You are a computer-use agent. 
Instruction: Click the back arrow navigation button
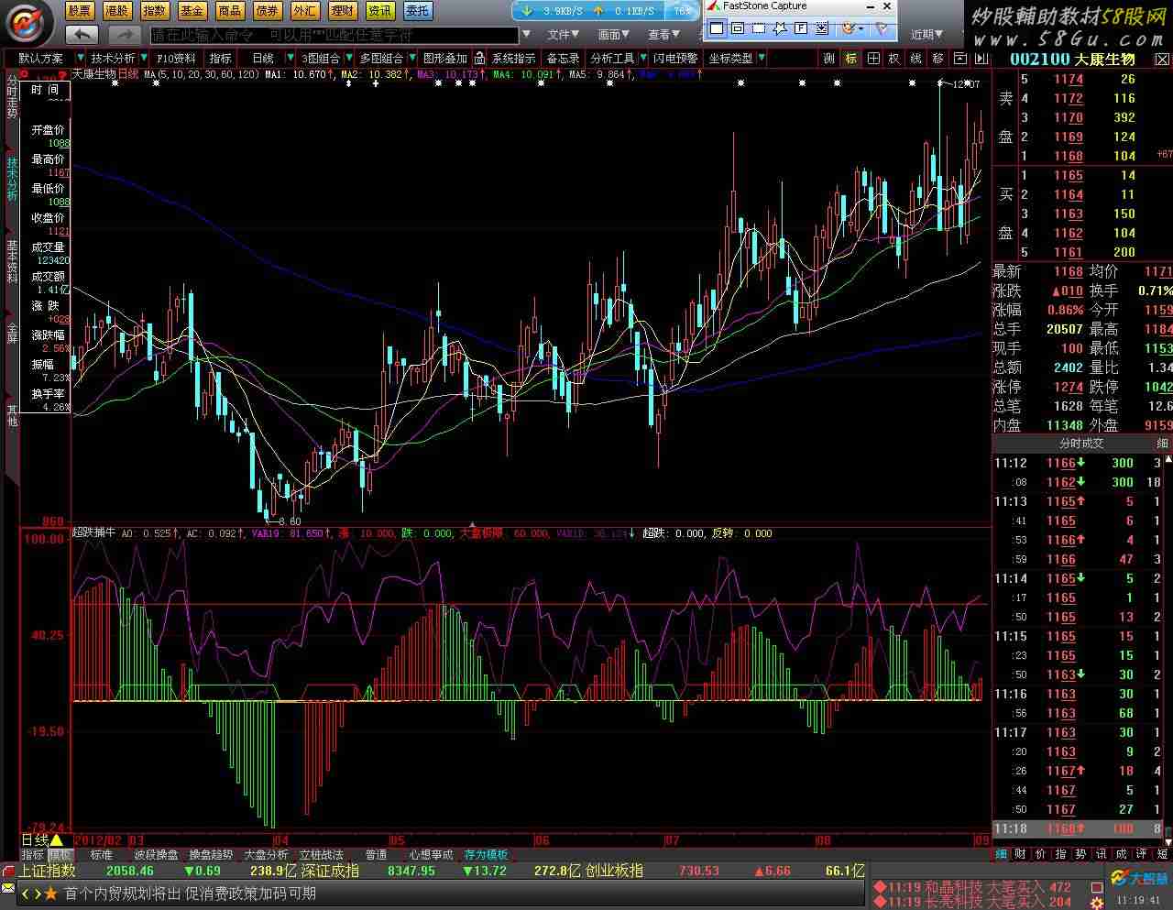click(82, 35)
